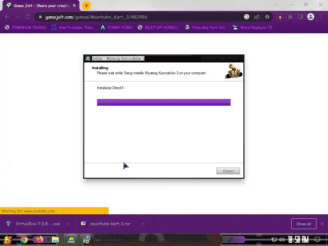Click the avatar extension icon in toolbar
The height and width of the screenshot is (246, 328).
pos(280,17)
